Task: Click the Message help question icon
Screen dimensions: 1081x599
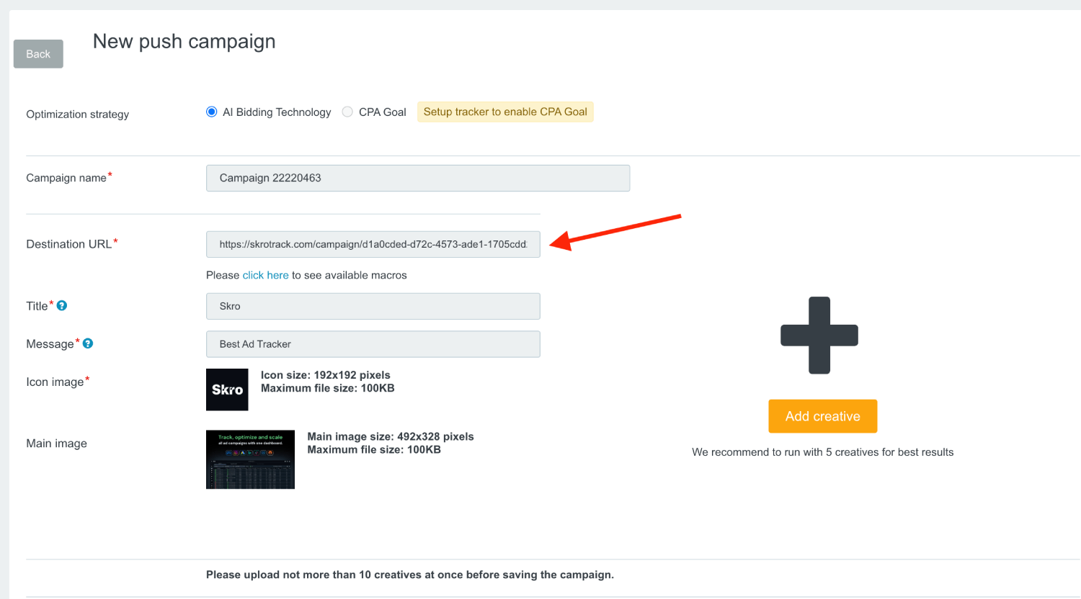Action: pos(88,343)
